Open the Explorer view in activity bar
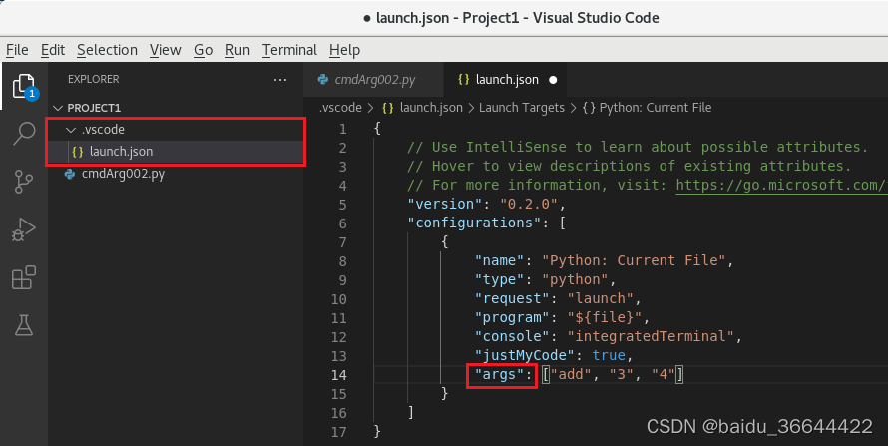The height and width of the screenshot is (446, 888). 24,87
